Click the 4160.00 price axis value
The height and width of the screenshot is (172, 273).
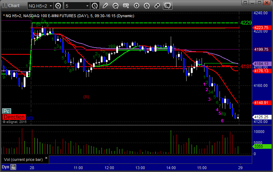coord(260,85)
